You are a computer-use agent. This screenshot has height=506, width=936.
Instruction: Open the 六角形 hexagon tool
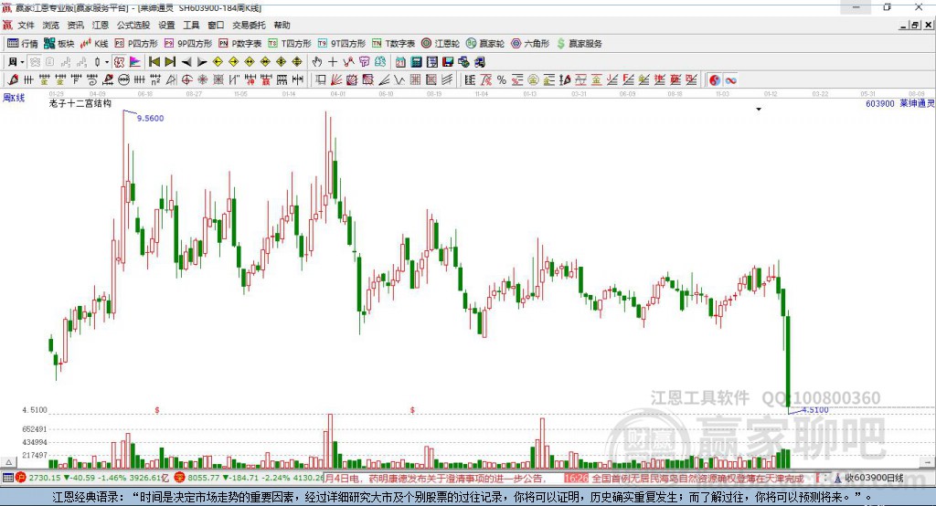coord(530,44)
